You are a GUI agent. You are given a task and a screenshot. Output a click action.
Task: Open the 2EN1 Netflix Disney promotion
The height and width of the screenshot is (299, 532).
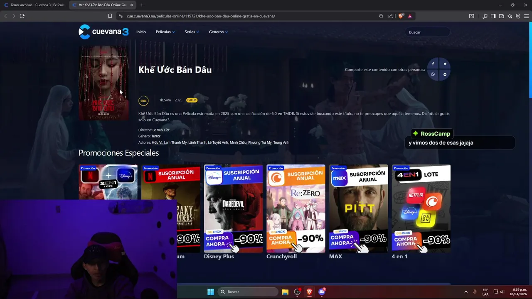108,182
